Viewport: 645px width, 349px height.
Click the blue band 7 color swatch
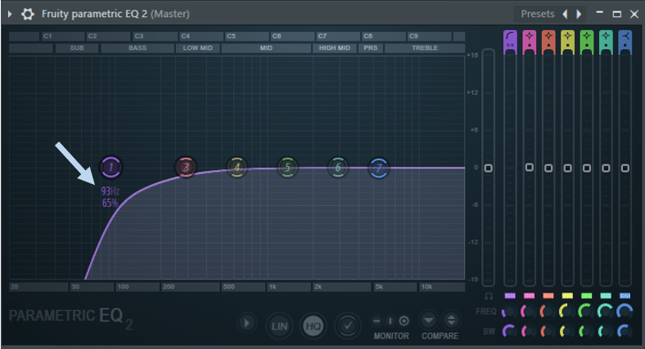click(625, 296)
